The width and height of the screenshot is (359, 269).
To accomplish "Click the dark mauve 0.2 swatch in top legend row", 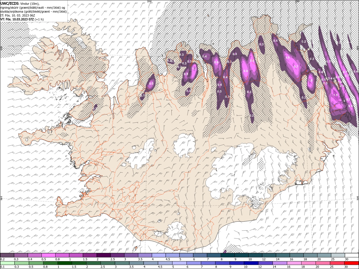I will tap(7, 255).
